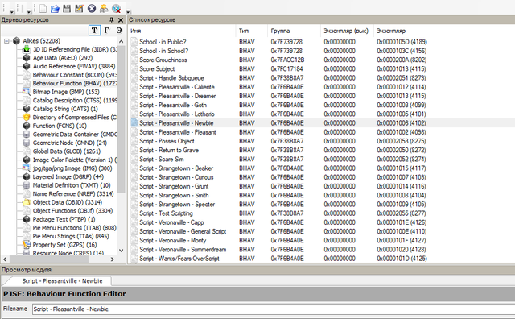Pin the Дерево ресурсов panel

(111, 20)
